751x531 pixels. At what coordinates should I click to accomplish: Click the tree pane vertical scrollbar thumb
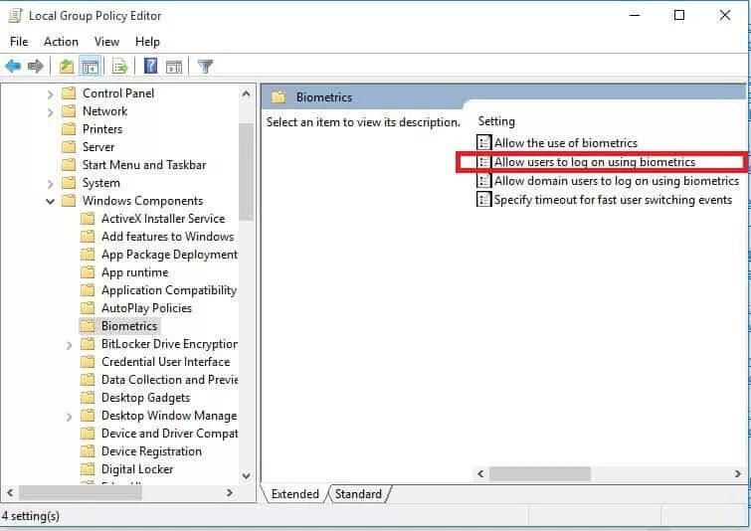pyautogui.click(x=246, y=171)
